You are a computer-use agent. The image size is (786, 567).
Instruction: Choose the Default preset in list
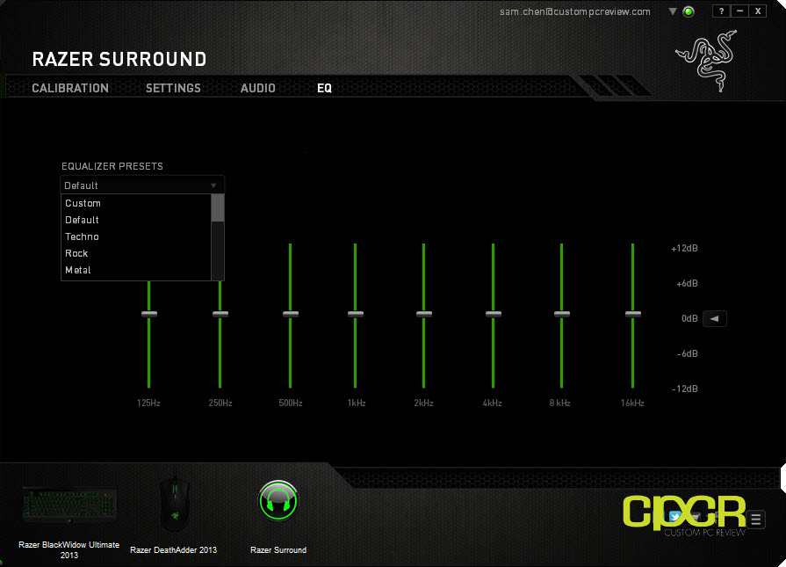pyautogui.click(x=136, y=220)
